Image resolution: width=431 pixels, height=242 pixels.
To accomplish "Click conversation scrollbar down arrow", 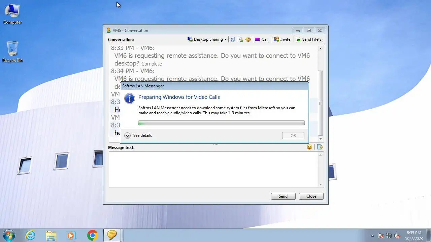I will (x=321, y=139).
